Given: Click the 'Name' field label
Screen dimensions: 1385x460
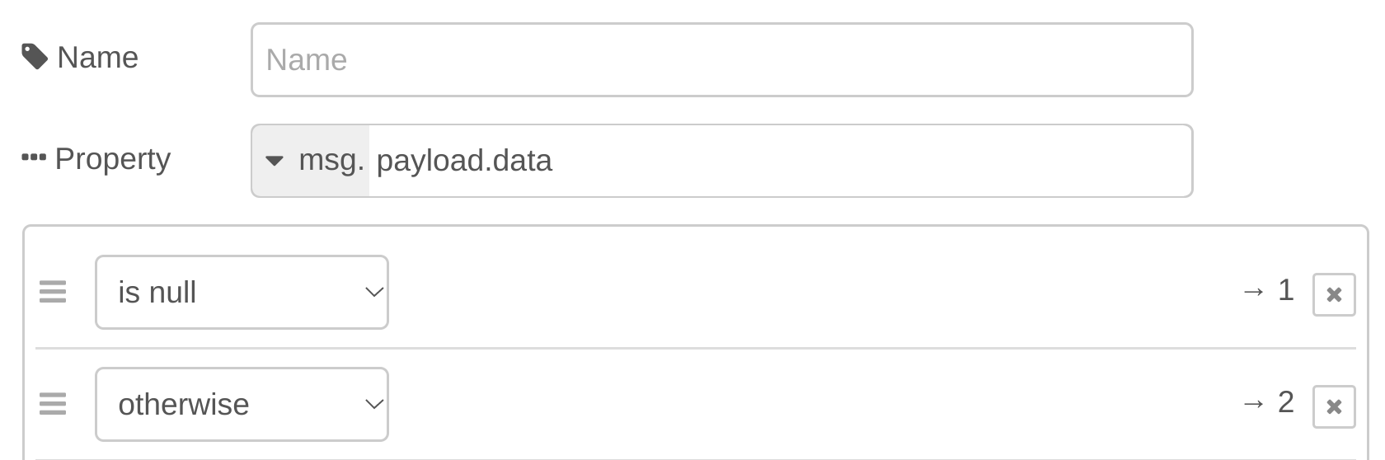Looking at the screenshot, I should click(97, 58).
